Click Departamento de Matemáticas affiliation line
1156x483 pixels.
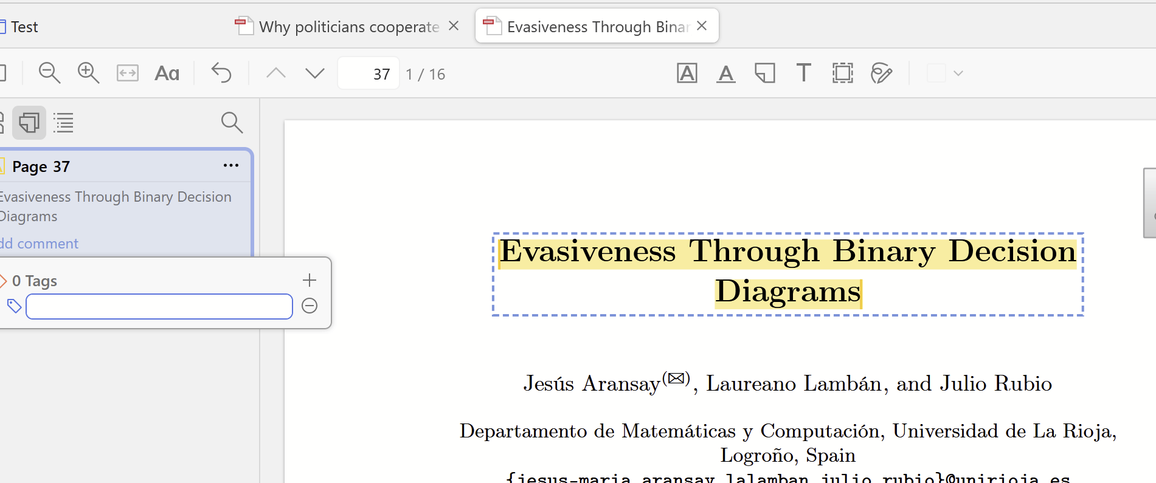coord(788,431)
